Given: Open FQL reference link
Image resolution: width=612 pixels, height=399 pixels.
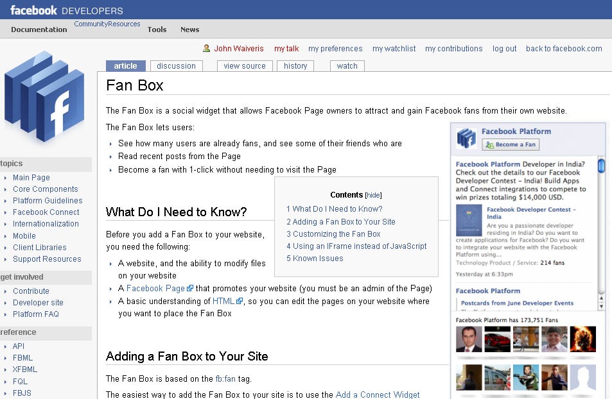Looking at the screenshot, I should (x=21, y=381).
